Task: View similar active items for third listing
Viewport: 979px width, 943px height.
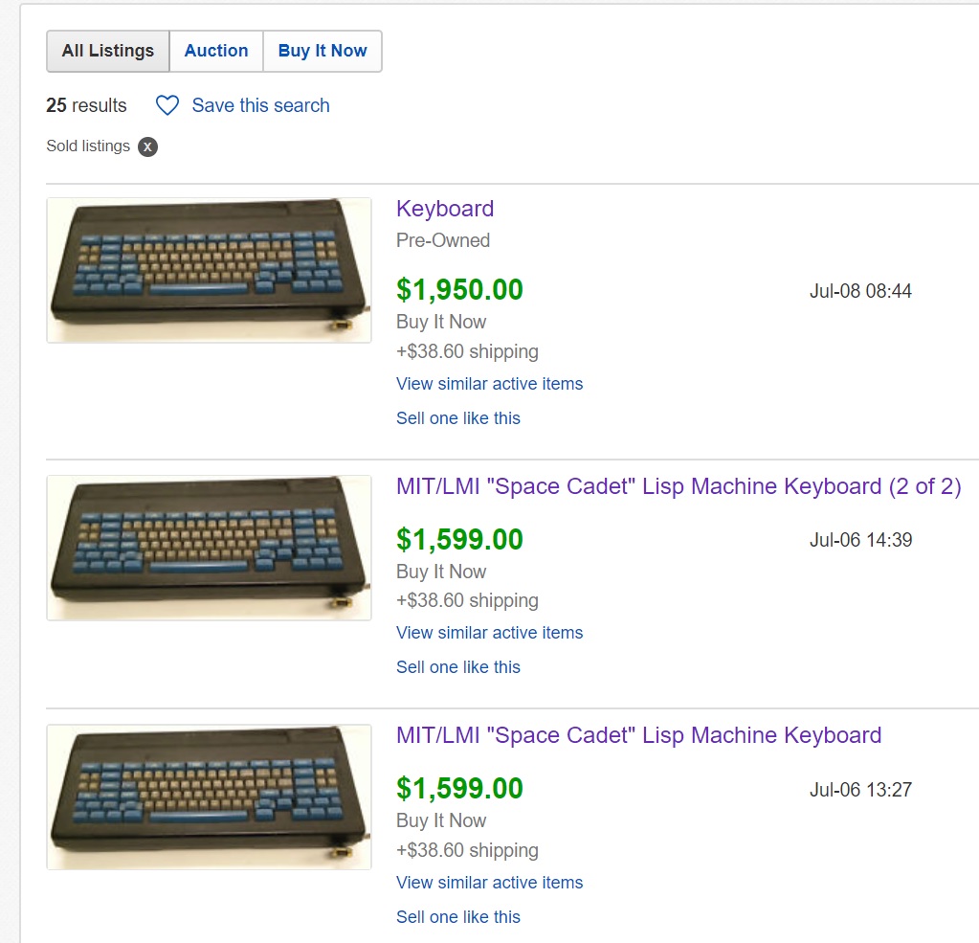Action: 489,883
